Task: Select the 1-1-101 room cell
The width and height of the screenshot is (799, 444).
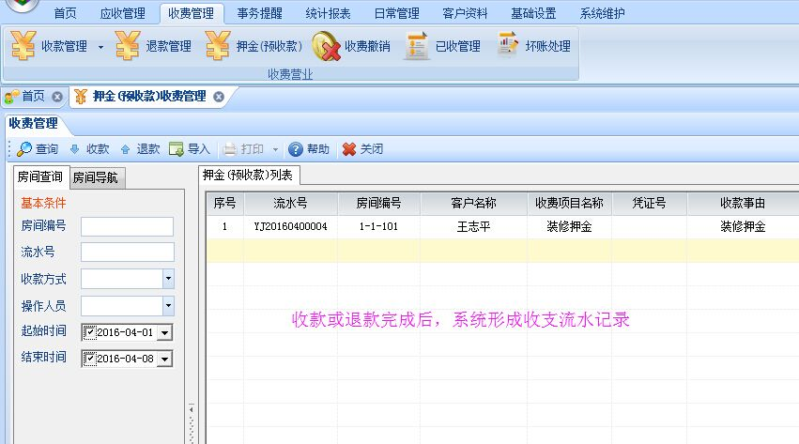Action: (378, 226)
